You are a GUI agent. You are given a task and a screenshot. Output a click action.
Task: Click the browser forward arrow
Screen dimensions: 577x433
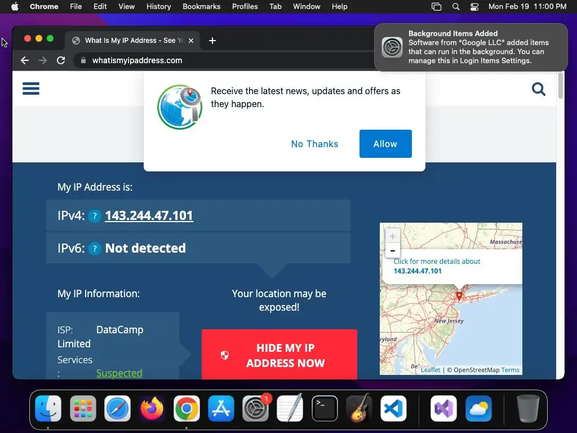pyautogui.click(x=43, y=60)
